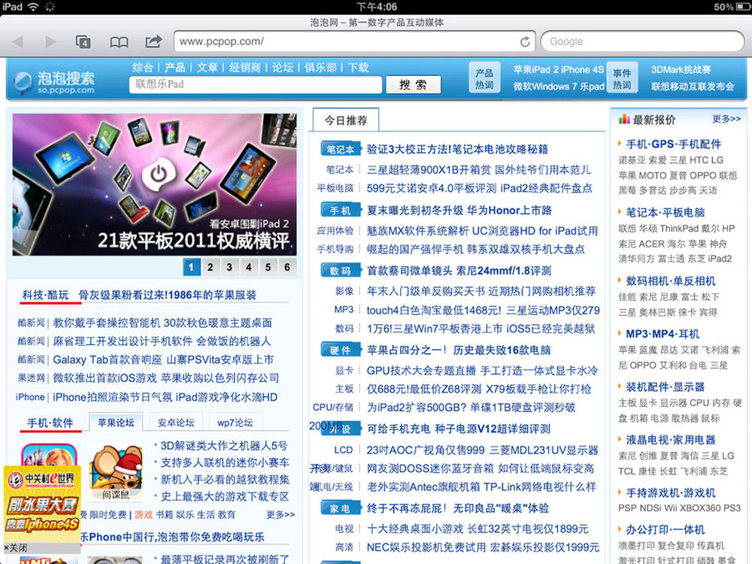Open the 3DMark挑战赛 hot topic link
This screenshot has height=564, width=752.
tap(681, 69)
